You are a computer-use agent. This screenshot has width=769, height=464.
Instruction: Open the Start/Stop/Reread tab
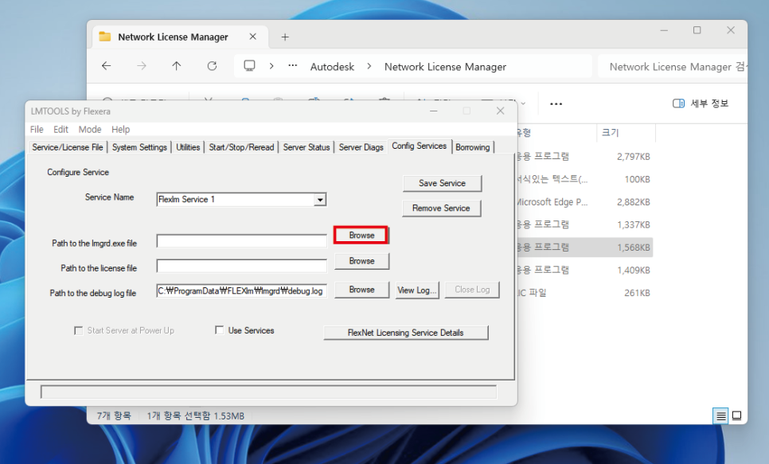(x=241, y=147)
